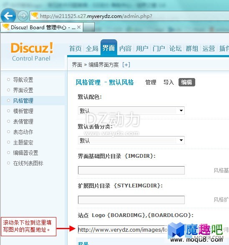Open the 用户 top menu
The image size is (229, 245).
pyautogui.click(x=142, y=48)
